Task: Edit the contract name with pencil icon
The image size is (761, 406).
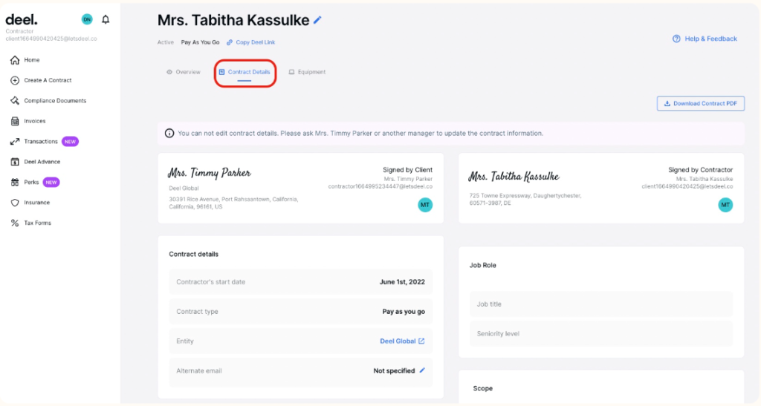Action: 317,20
